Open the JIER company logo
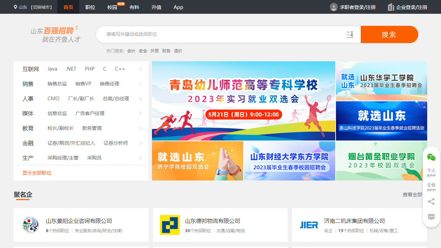This screenshot has width=441, height=248. click(309, 225)
